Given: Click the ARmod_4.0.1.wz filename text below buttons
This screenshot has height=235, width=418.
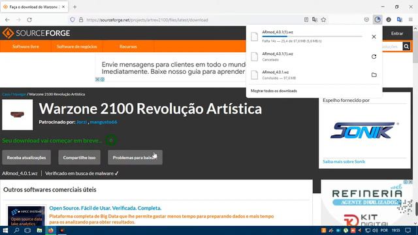Looking at the screenshot, I should (20, 174).
